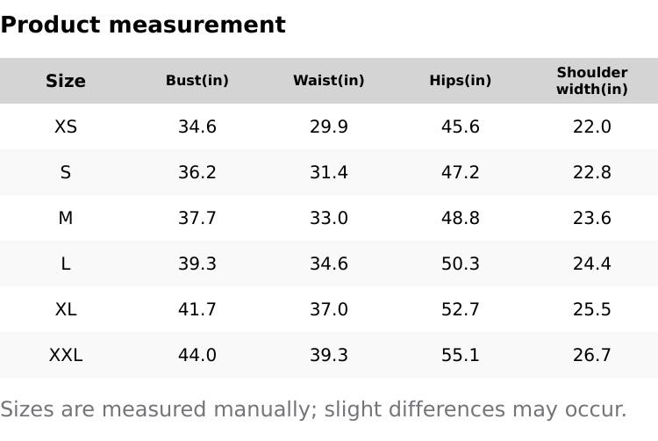658x441 pixels.
Task: Click the Shoulder width(in) column header
Action: (592, 81)
